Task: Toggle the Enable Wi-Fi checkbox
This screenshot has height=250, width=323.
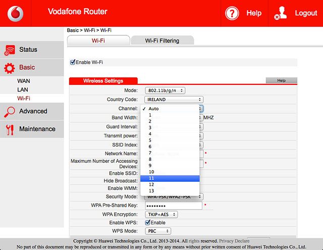Action: 73,62
